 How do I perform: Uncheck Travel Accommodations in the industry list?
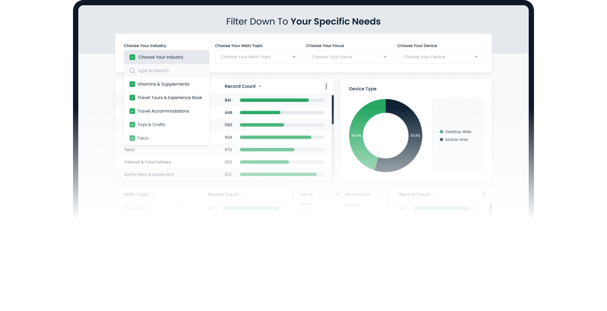(132, 111)
